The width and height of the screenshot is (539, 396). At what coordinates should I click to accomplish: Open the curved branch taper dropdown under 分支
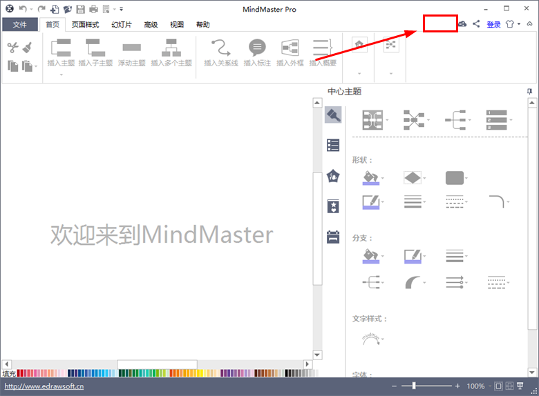click(415, 282)
